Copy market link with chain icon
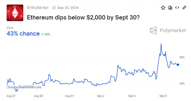 (184, 8)
